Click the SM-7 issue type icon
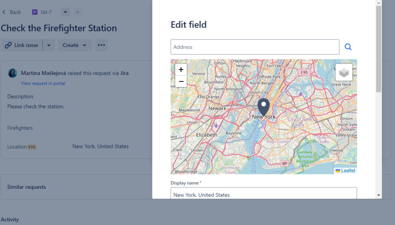This screenshot has height=225, width=395. coord(35,12)
